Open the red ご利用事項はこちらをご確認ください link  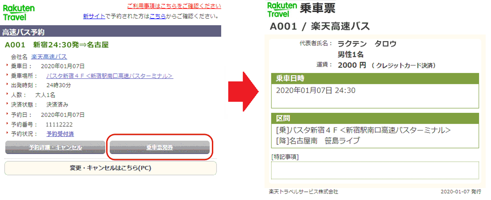(x=174, y=6)
